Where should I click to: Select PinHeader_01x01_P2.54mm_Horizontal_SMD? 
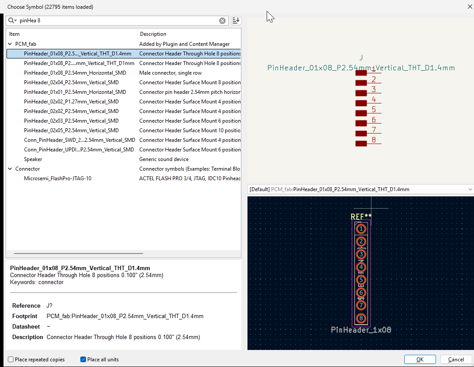click(x=124, y=92)
